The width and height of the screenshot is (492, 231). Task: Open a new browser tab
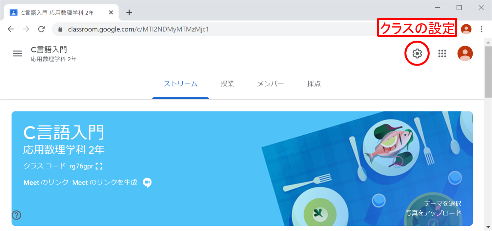(x=129, y=12)
